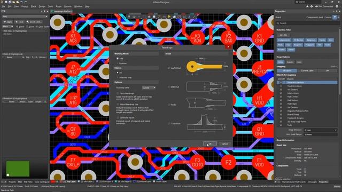
Task: Click the Bottom Layer color swatch
Action: [135, 181]
